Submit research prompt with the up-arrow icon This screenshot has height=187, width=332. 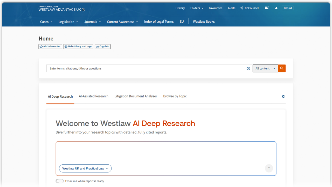pyautogui.click(x=269, y=168)
